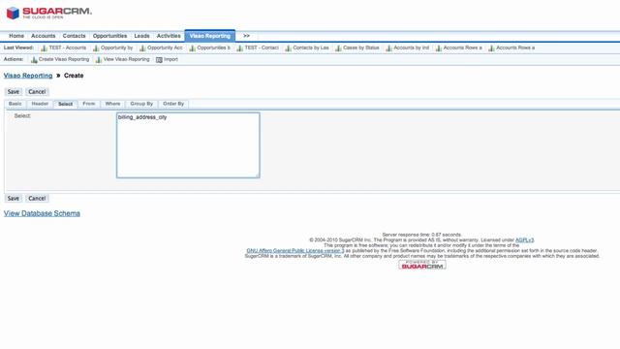Open the GNU Affero General Public License link

295,251
